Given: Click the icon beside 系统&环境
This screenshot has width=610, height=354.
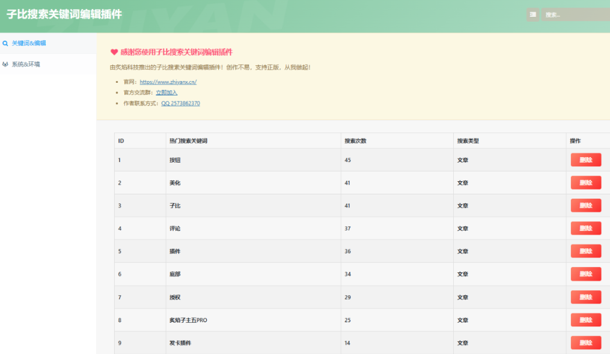Looking at the screenshot, I should pos(5,64).
